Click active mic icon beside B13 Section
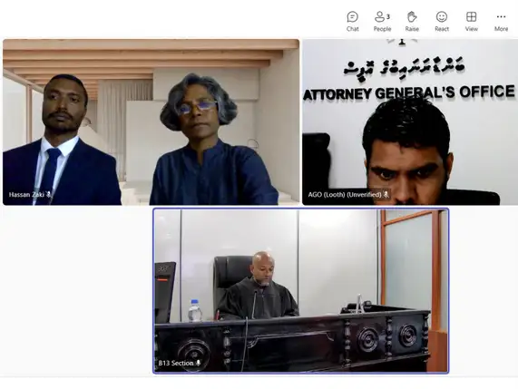 click(198, 363)
